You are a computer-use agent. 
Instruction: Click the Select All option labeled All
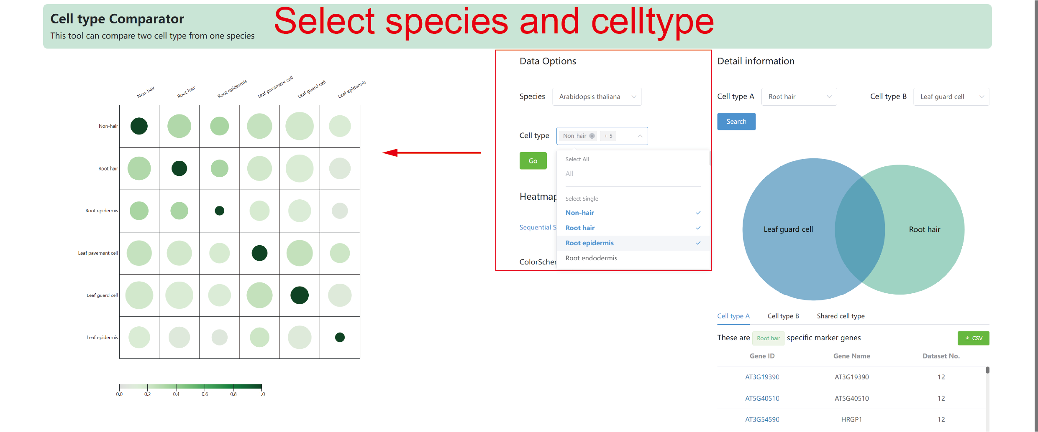point(569,173)
